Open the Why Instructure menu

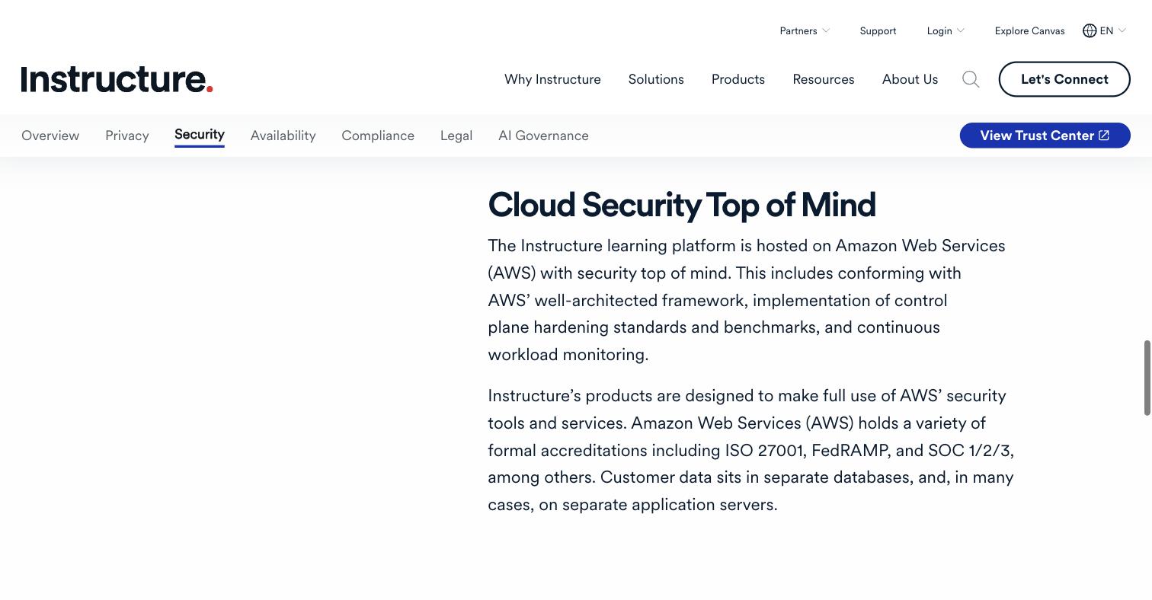[x=552, y=79]
